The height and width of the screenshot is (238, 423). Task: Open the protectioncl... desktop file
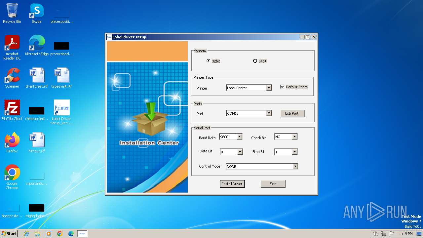(x=61, y=48)
